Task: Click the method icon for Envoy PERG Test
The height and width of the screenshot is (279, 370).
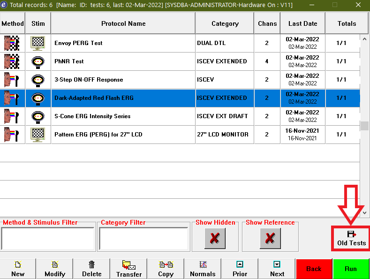Action: [x=12, y=43]
